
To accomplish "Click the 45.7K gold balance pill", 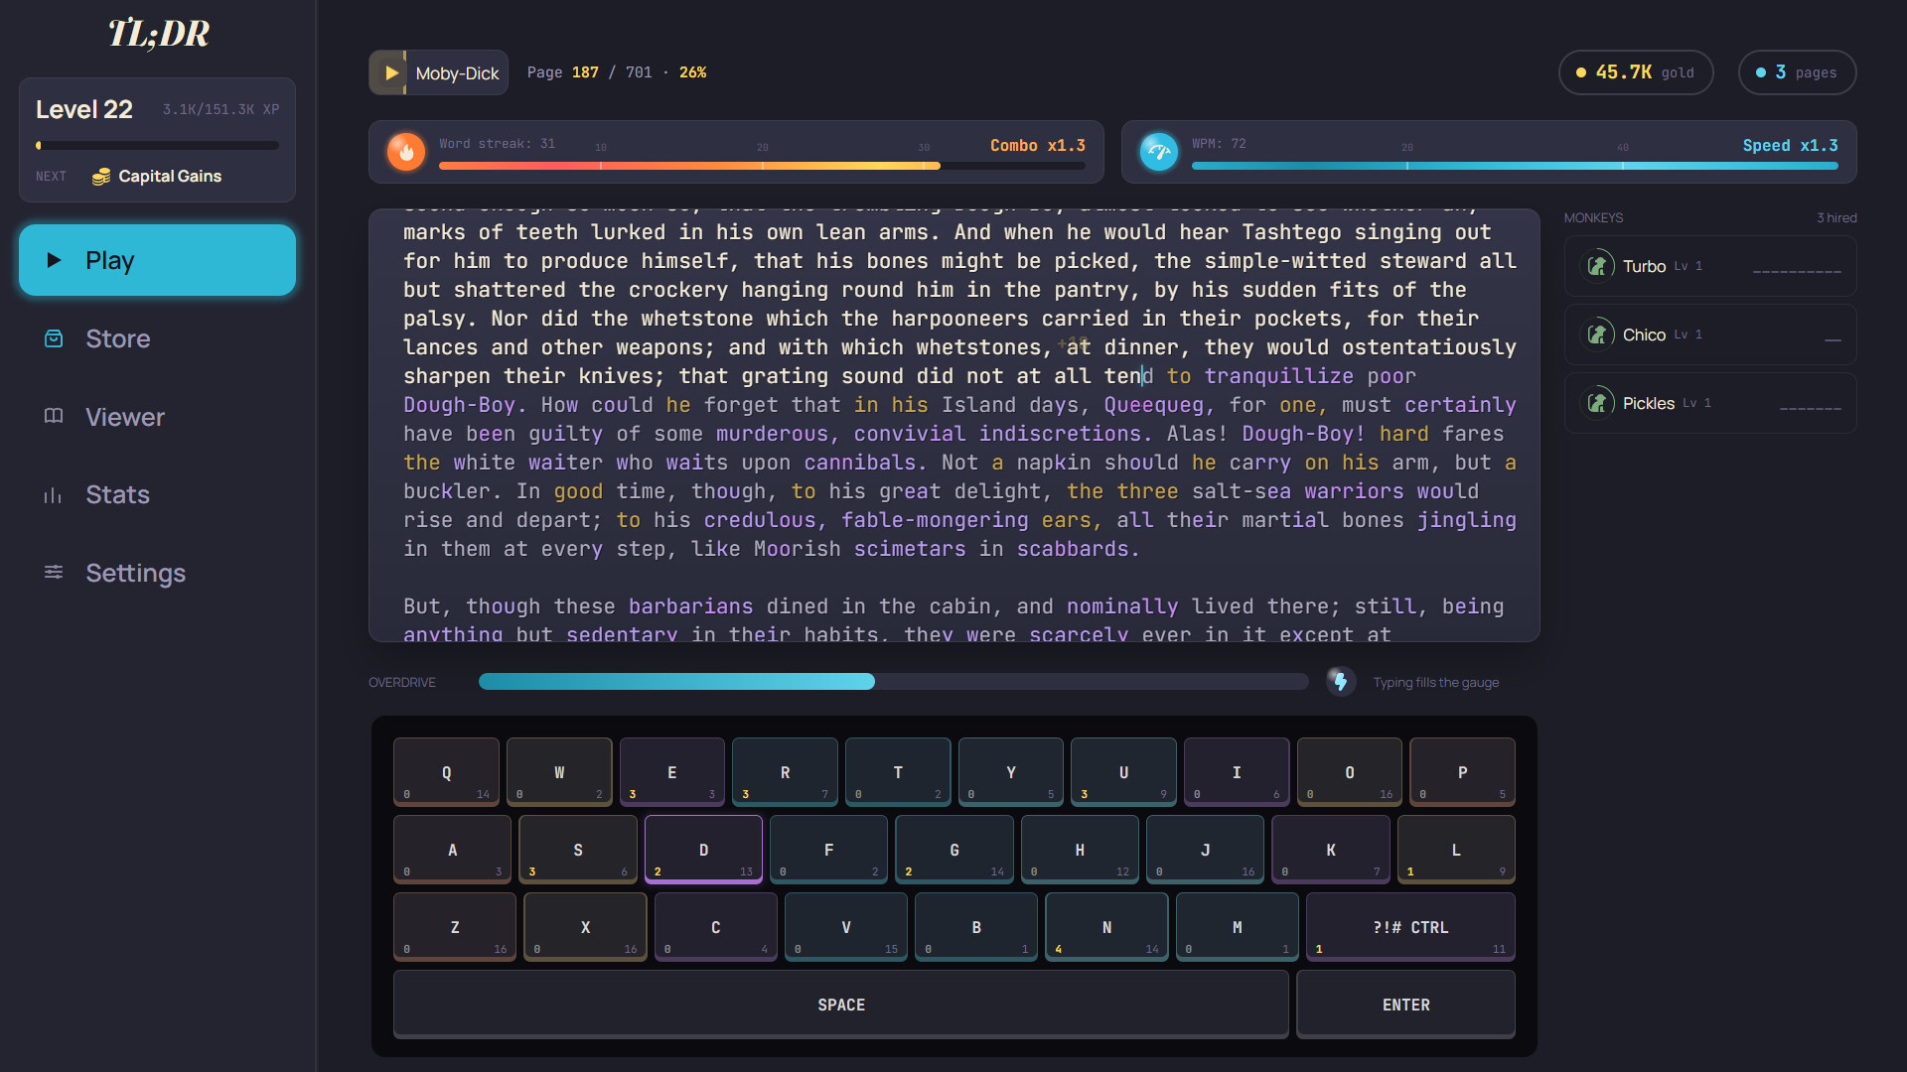I will [1636, 72].
